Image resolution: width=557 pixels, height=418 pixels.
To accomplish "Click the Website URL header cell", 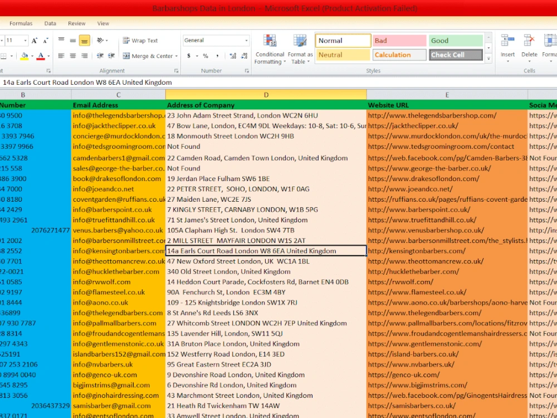I will tap(447, 105).
